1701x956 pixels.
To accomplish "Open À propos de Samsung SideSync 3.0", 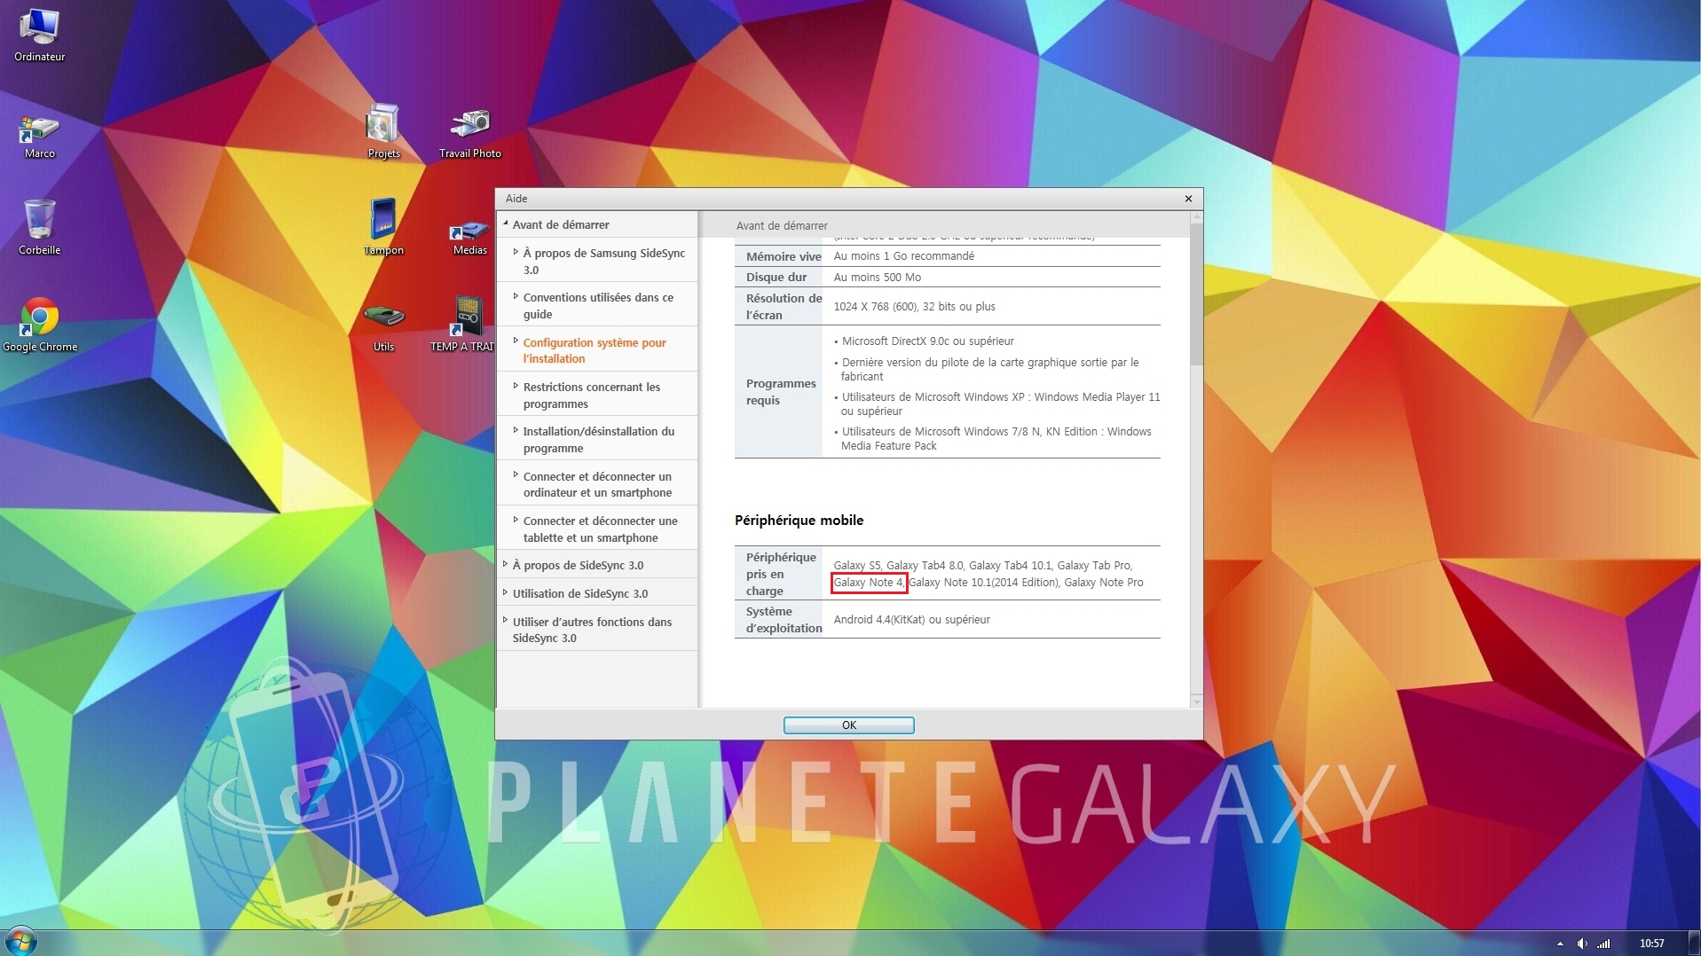I will coord(597,261).
